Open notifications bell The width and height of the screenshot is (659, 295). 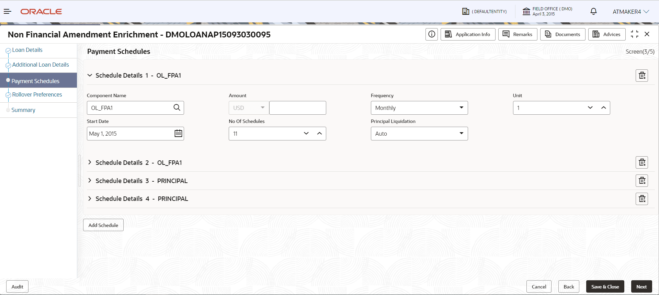[x=593, y=11]
